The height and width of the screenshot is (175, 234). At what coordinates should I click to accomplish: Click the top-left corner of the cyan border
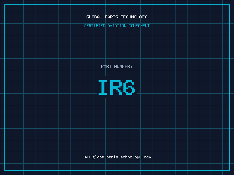4,4
